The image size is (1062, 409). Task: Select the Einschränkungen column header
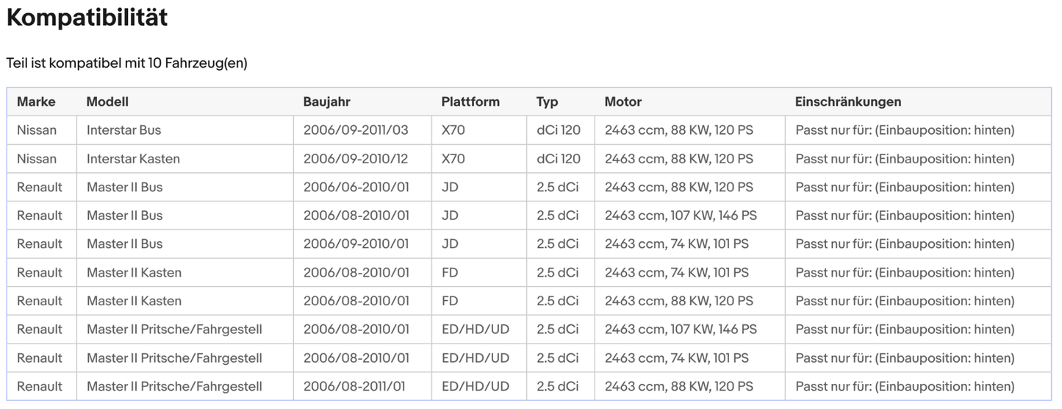[x=847, y=102]
